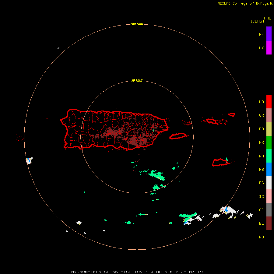Image resolution: width=274 pixels, height=274 pixels.
Task: Click the [CLAS] units label
Action: click(x=257, y=21)
